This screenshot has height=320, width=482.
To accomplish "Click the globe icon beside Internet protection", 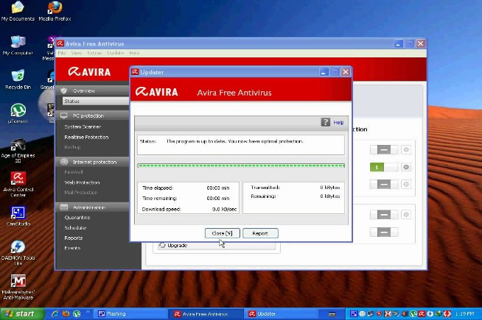I will click(x=64, y=162).
